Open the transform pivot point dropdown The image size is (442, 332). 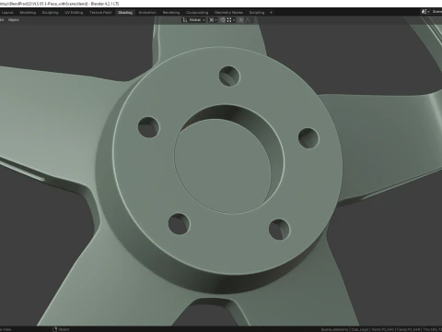click(x=213, y=20)
